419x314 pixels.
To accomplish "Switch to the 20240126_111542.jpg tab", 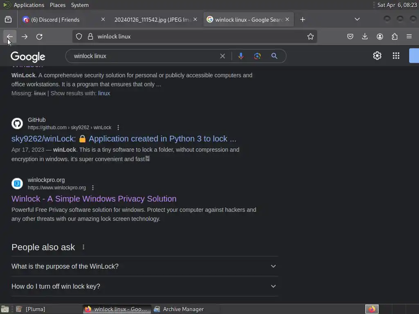I will coord(152,20).
